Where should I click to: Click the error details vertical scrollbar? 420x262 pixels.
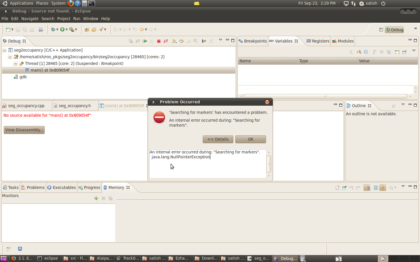pos(269,164)
